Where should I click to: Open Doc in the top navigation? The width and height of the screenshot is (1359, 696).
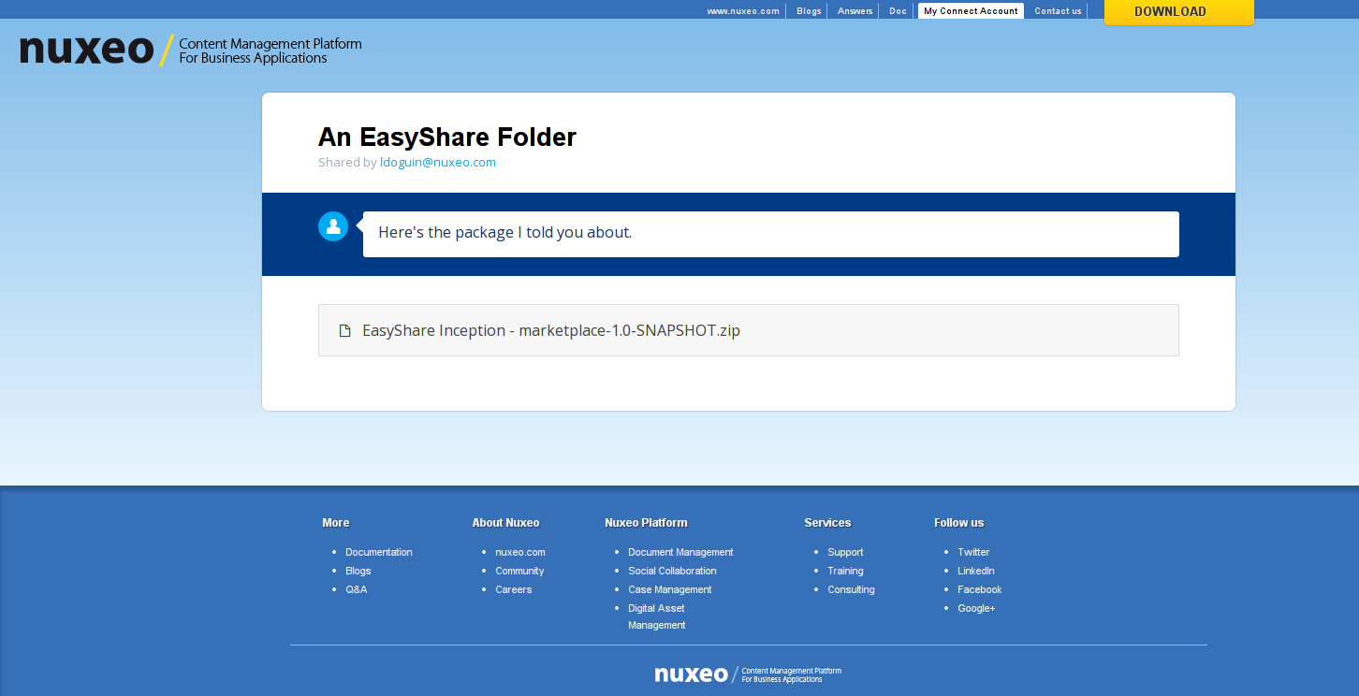pyautogui.click(x=898, y=11)
